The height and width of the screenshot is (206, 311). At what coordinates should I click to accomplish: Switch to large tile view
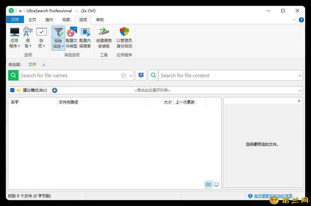(216, 185)
